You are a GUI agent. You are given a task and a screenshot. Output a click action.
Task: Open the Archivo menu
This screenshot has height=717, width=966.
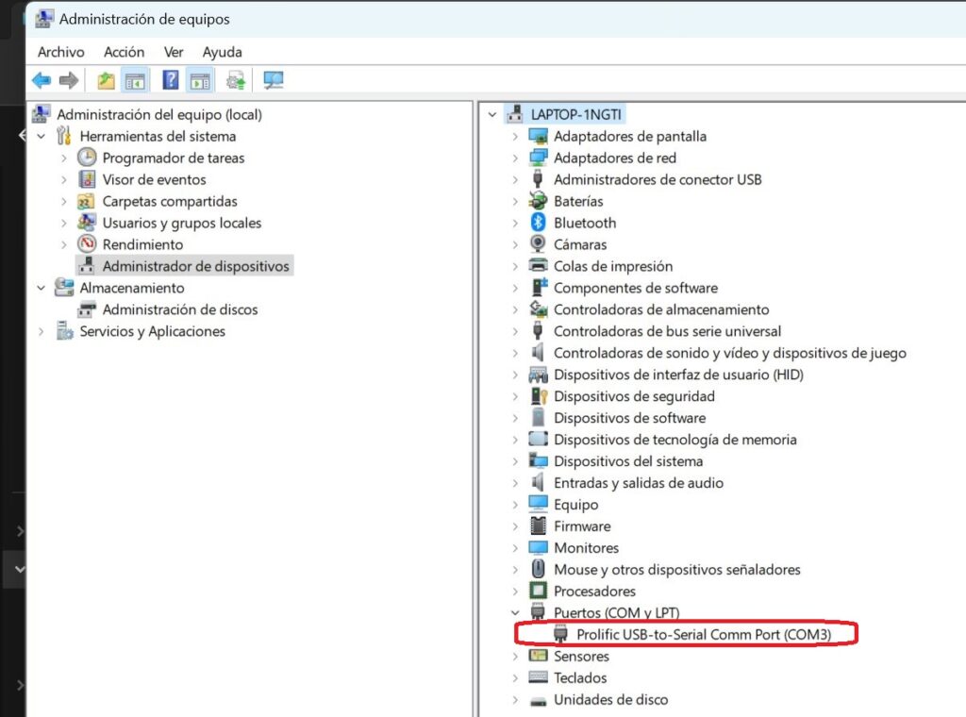[61, 52]
